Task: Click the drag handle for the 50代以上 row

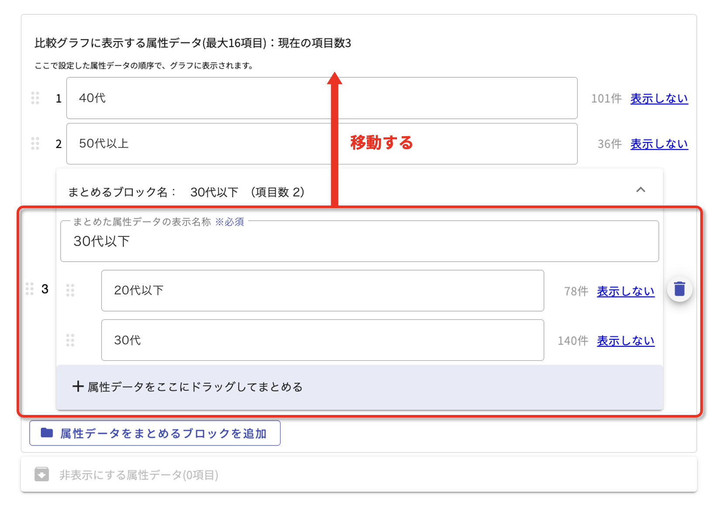Action: coord(35,144)
